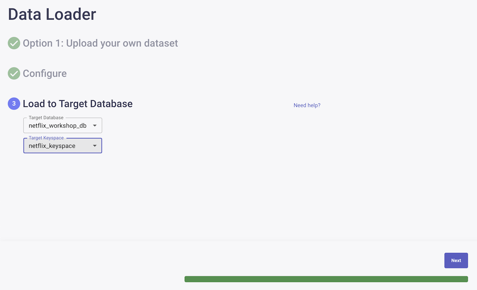This screenshot has width=477, height=290.
Task: Return to the Configure step
Action: click(45, 73)
